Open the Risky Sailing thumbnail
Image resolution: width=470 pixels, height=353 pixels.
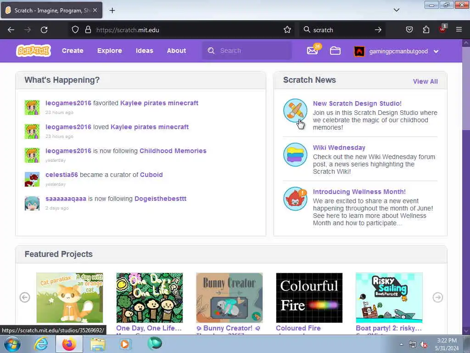pos(389,298)
